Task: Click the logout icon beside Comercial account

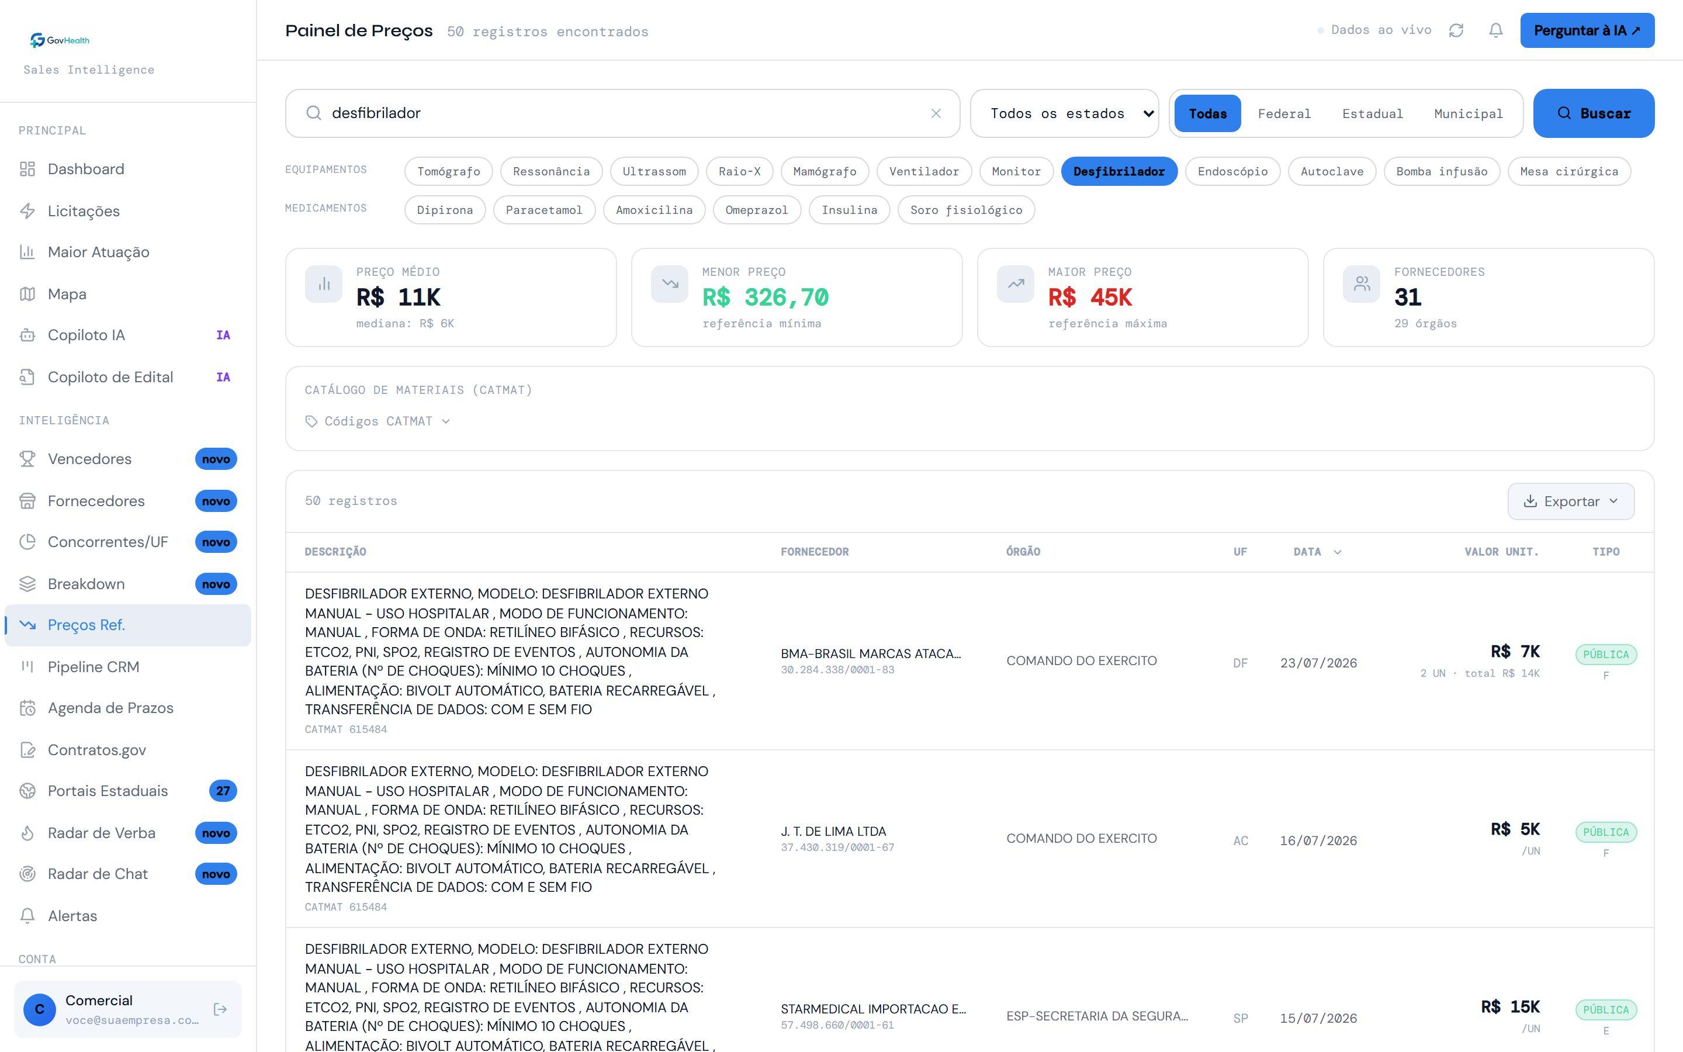Action: pyautogui.click(x=220, y=1009)
